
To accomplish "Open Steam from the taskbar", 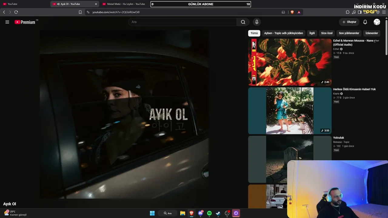I will point(218,213).
